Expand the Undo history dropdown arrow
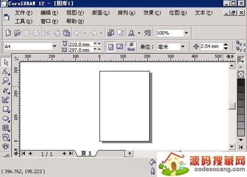247x177 pixels. pos(85,33)
